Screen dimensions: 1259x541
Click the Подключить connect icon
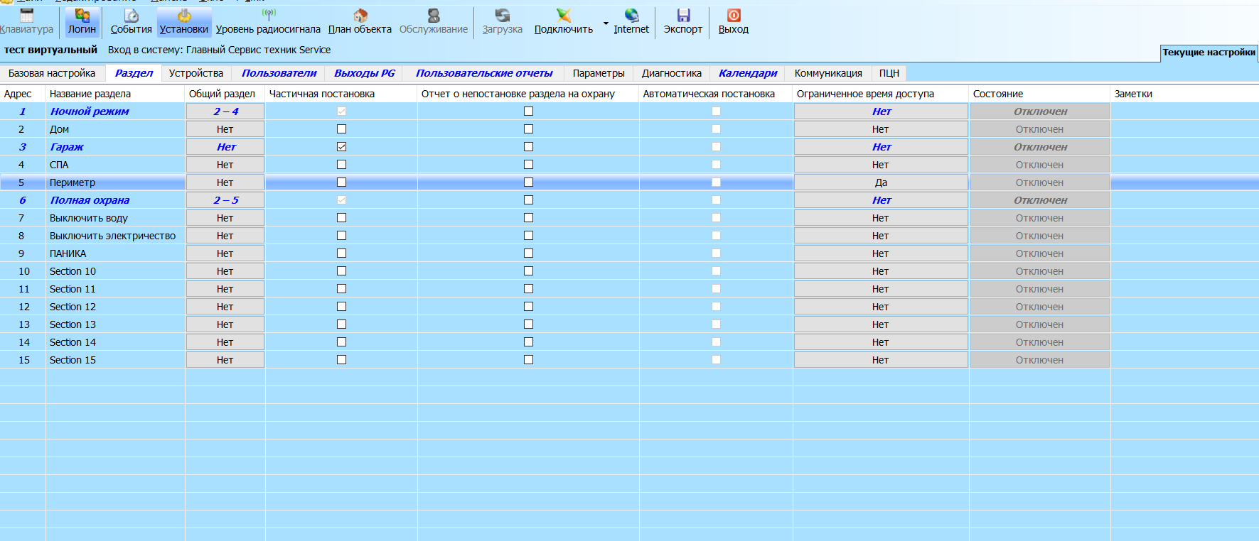click(564, 16)
